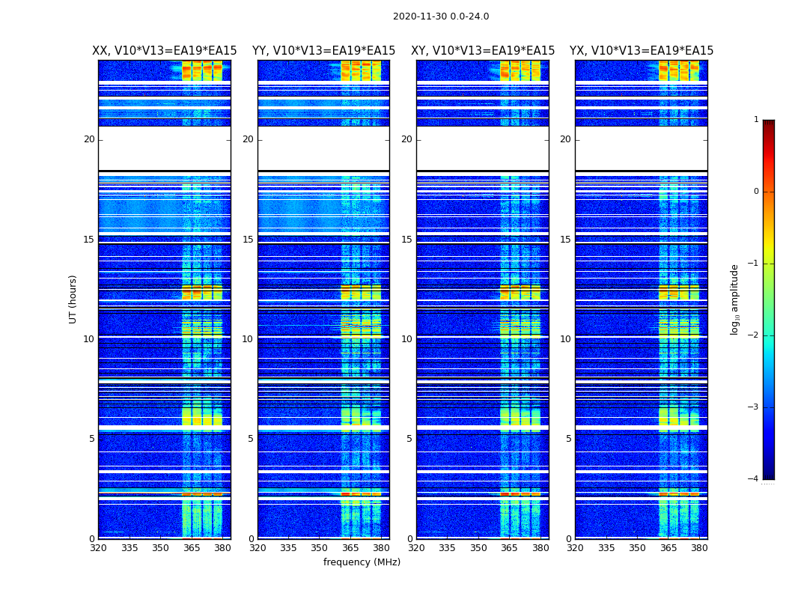Click the dark red top of the colorbar

(x=769, y=124)
